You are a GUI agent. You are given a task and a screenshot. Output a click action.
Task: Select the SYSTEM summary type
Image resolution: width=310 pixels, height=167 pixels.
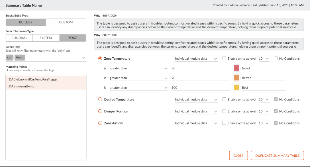pos(46,37)
